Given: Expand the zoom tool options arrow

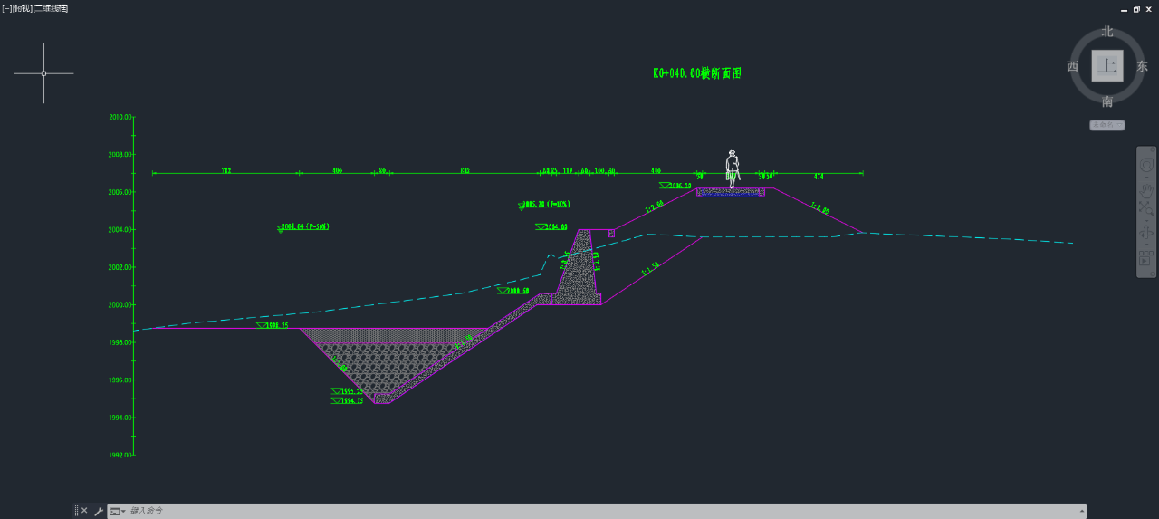Looking at the screenshot, I should (x=1146, y=221).
